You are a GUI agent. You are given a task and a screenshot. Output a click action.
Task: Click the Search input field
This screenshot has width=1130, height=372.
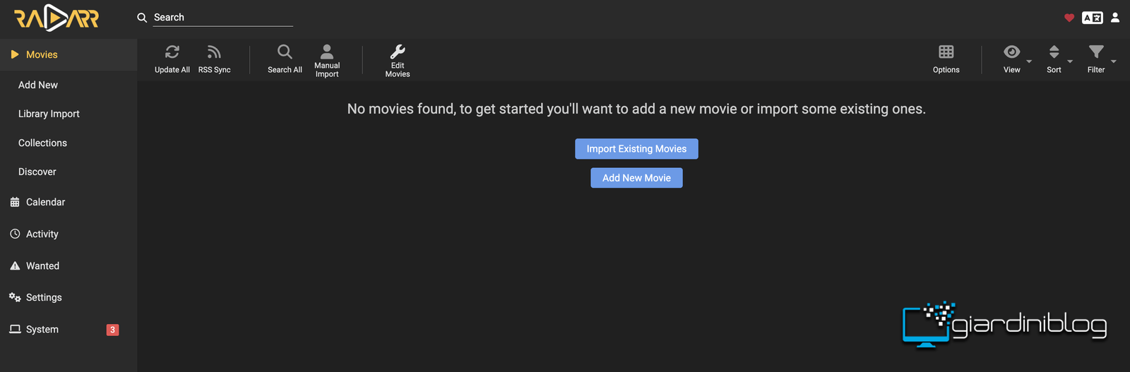pyautogui.click(x=222, y=18)
